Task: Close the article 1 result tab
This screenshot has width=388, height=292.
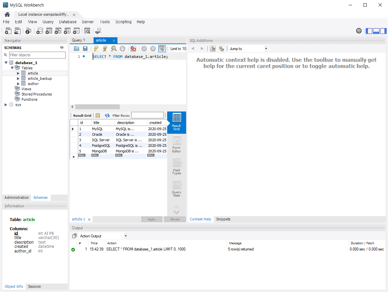Action: (89, 219)
